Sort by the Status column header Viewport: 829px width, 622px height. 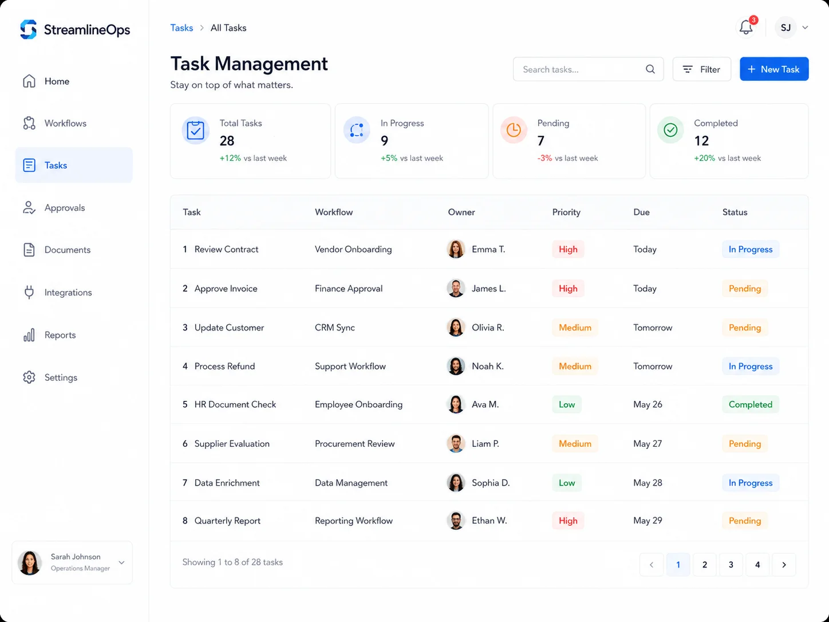click(735, 212)
